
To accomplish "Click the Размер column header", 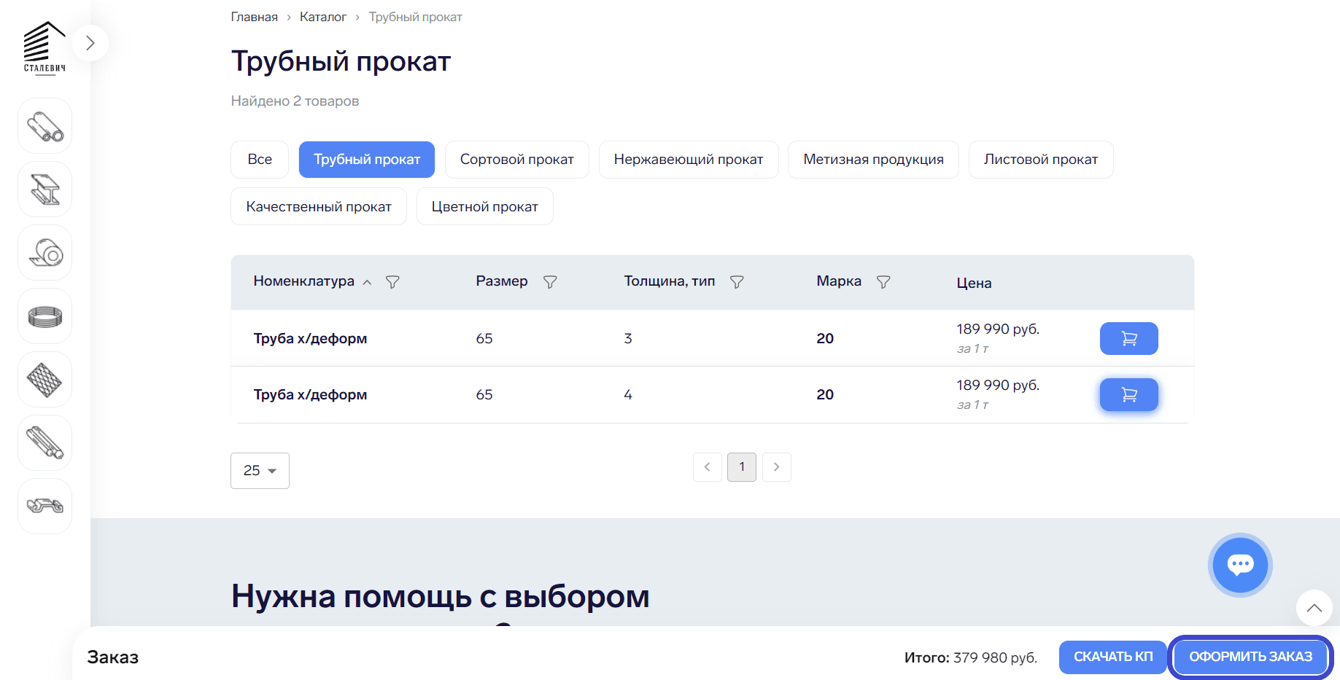I will click(x=502, y=281).
